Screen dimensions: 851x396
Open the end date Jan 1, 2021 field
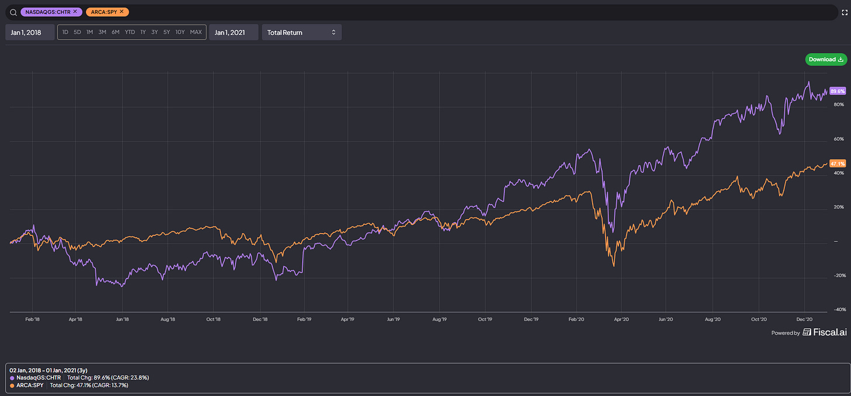[x=234, y=32]
